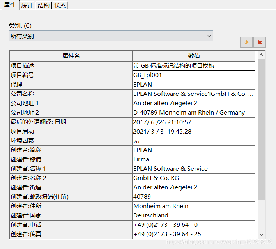Click the New property star icon
The height and width of the screenshot is (249, 276).
coord(246,42)
